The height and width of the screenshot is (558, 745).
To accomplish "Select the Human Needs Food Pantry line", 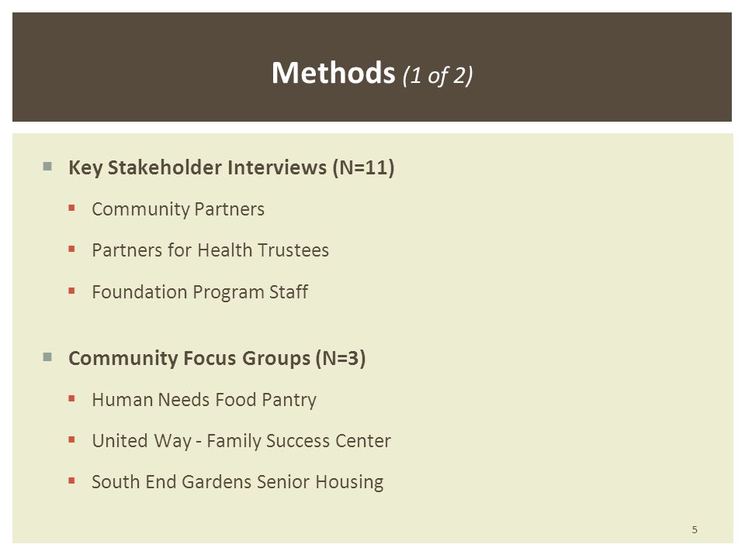I will tap(204, 400).
